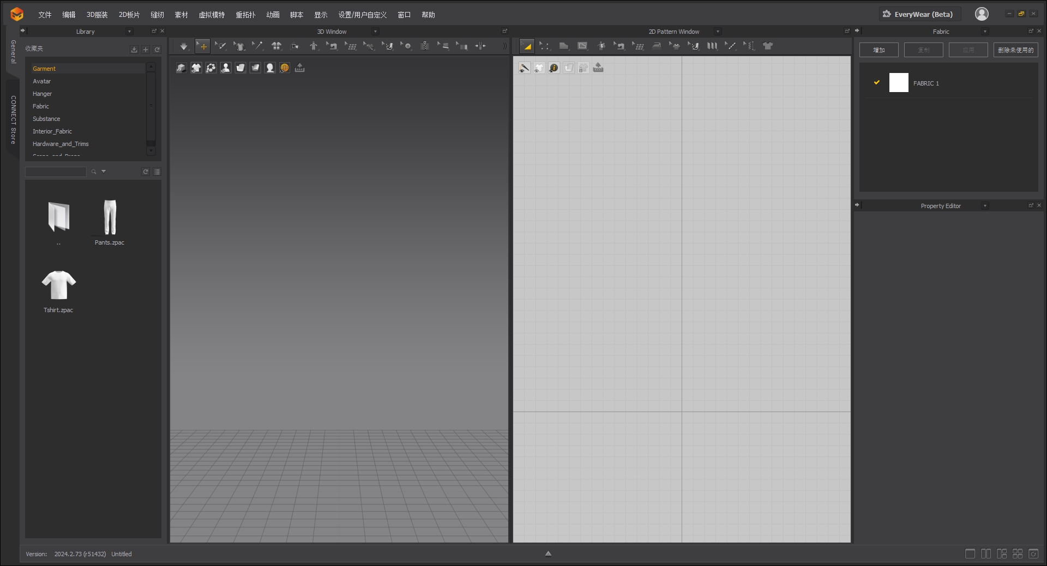
Task: Click the FABRIC 1 white color swatch
Action: click(899, 82)
